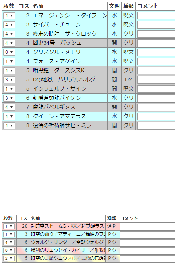Click comment field for 時空の霊魔シュヴァル
This screenshot has height=272, width=175.
(x=147, y=259)
